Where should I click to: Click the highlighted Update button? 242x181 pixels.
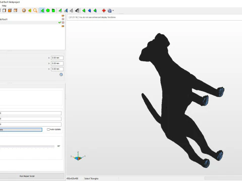21,130
